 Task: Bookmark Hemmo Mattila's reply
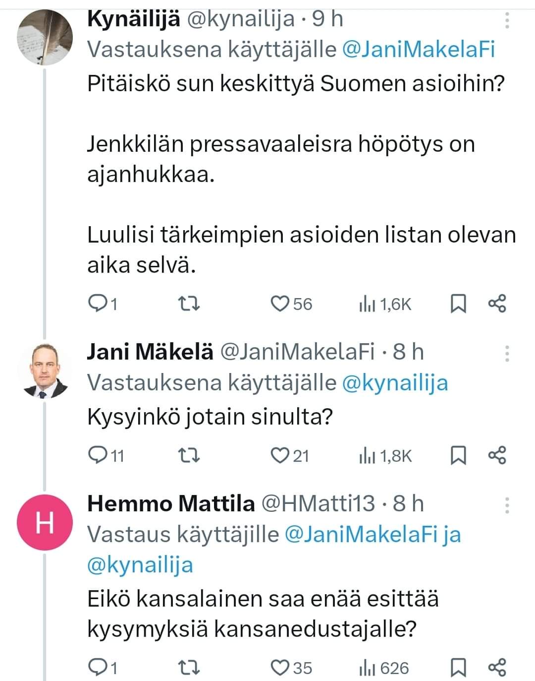pyautogui.click(x=460, y=667)
